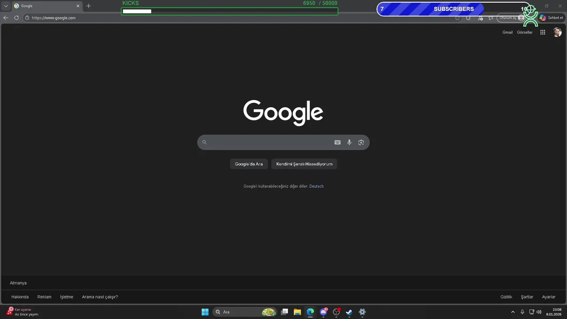Open the Google apps grid
The width and height of the screenshot is (567, 319).
click(543, 32)
